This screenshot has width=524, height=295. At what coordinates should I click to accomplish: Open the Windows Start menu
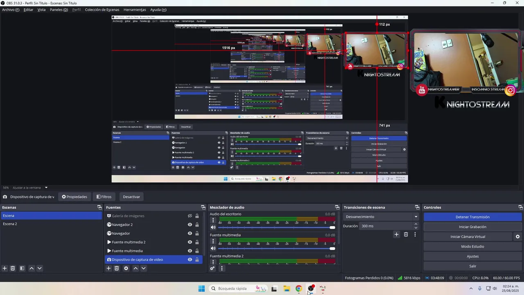(x=201, y=288)
